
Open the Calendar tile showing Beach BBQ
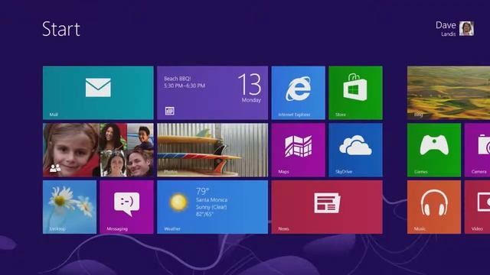click(213, 92)
